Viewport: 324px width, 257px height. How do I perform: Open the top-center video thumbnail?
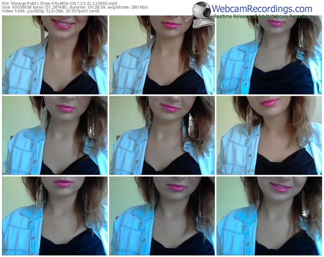[162, 55]
